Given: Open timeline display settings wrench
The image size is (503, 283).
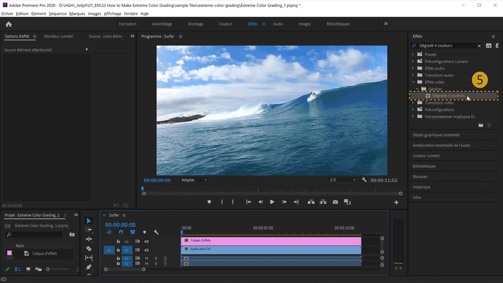Looking at the screenshot, I should click(156, 232).
